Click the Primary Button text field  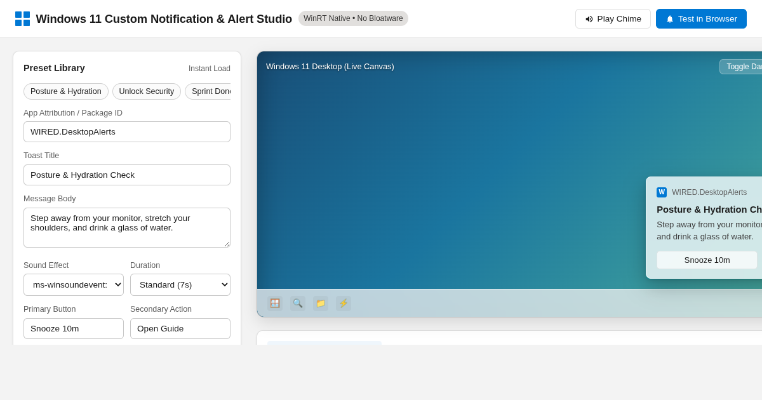(74, 328)
